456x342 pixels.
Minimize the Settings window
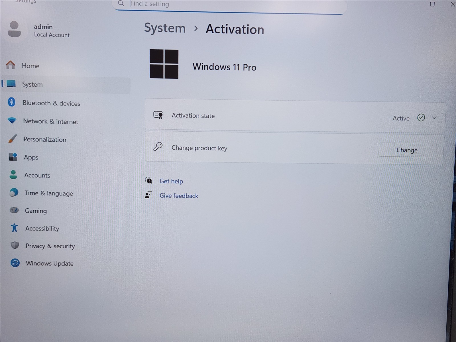point(412,4)
